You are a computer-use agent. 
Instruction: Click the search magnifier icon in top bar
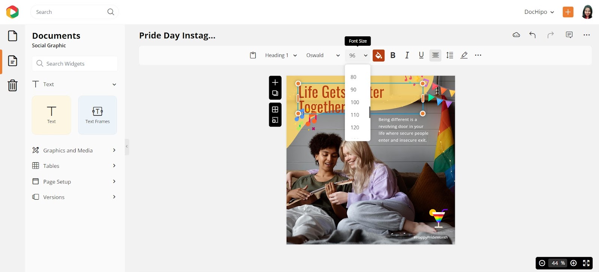pos(111,12)
